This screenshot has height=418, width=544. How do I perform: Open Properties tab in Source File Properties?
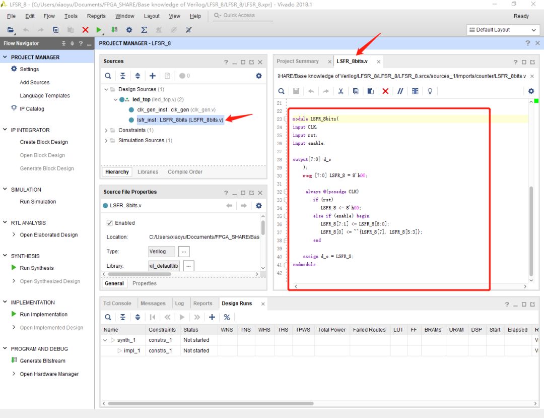[x=145, y=283]
